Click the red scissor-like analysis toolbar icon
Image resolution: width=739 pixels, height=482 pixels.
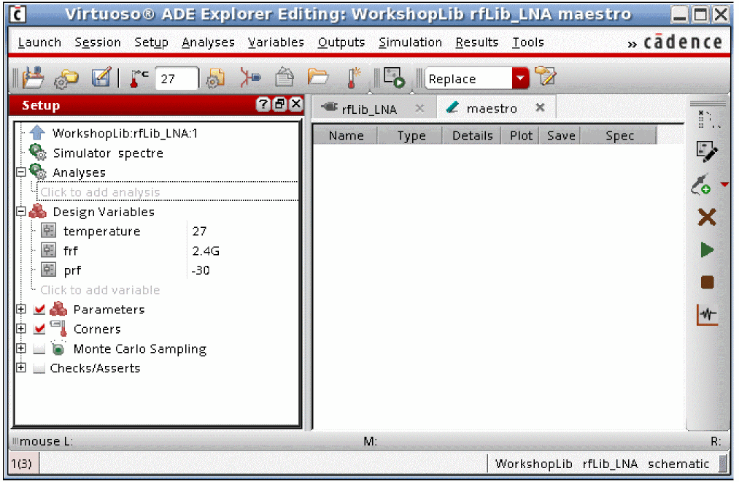249,77
